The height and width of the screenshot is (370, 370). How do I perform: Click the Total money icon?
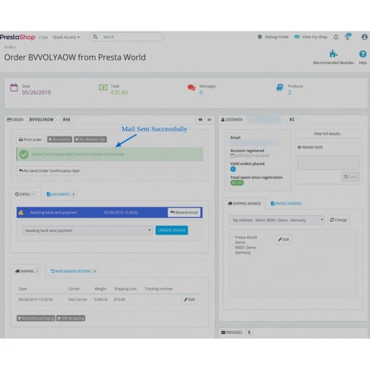[x=103, y=88]
